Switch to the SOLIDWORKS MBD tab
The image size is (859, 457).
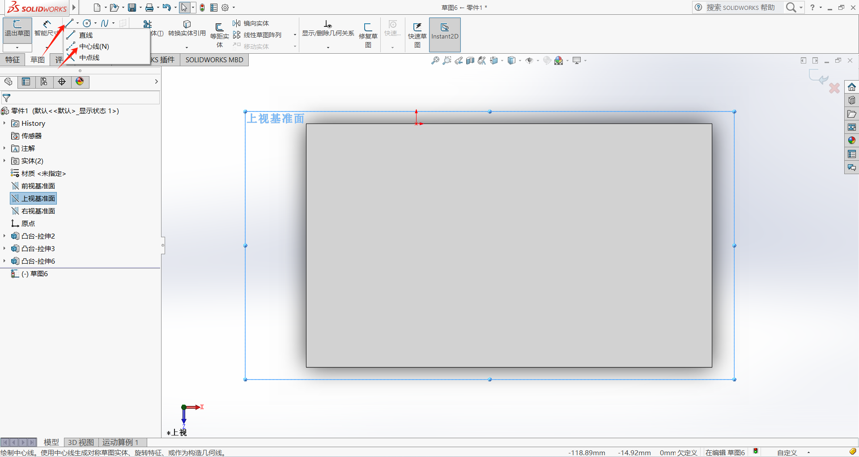tap(214, 60)
